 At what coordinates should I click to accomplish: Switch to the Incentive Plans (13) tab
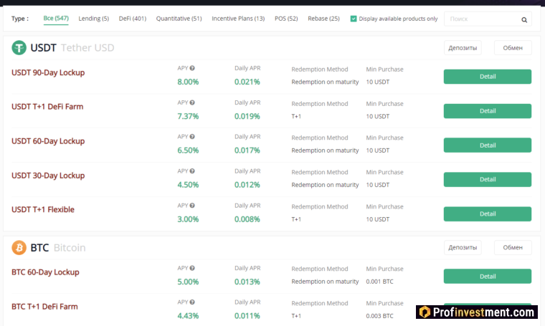238,19
